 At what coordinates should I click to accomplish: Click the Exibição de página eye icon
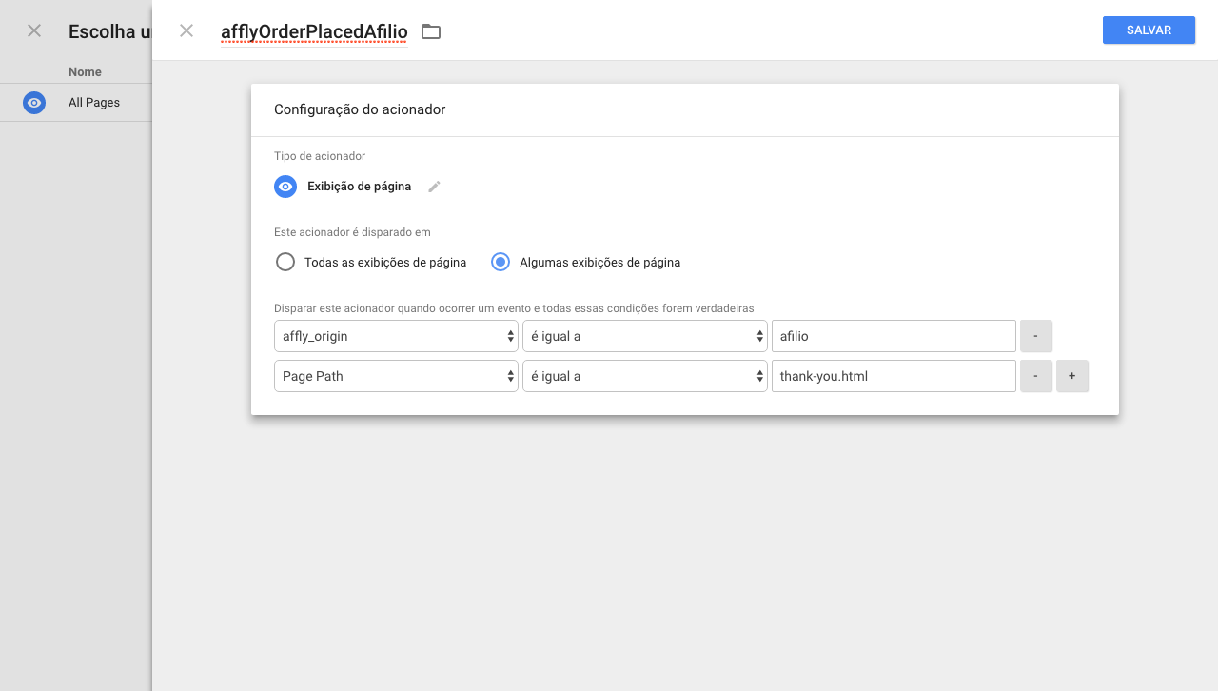[285, 187]
